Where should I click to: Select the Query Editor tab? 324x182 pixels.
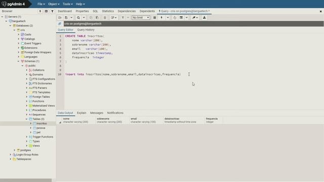65,30
